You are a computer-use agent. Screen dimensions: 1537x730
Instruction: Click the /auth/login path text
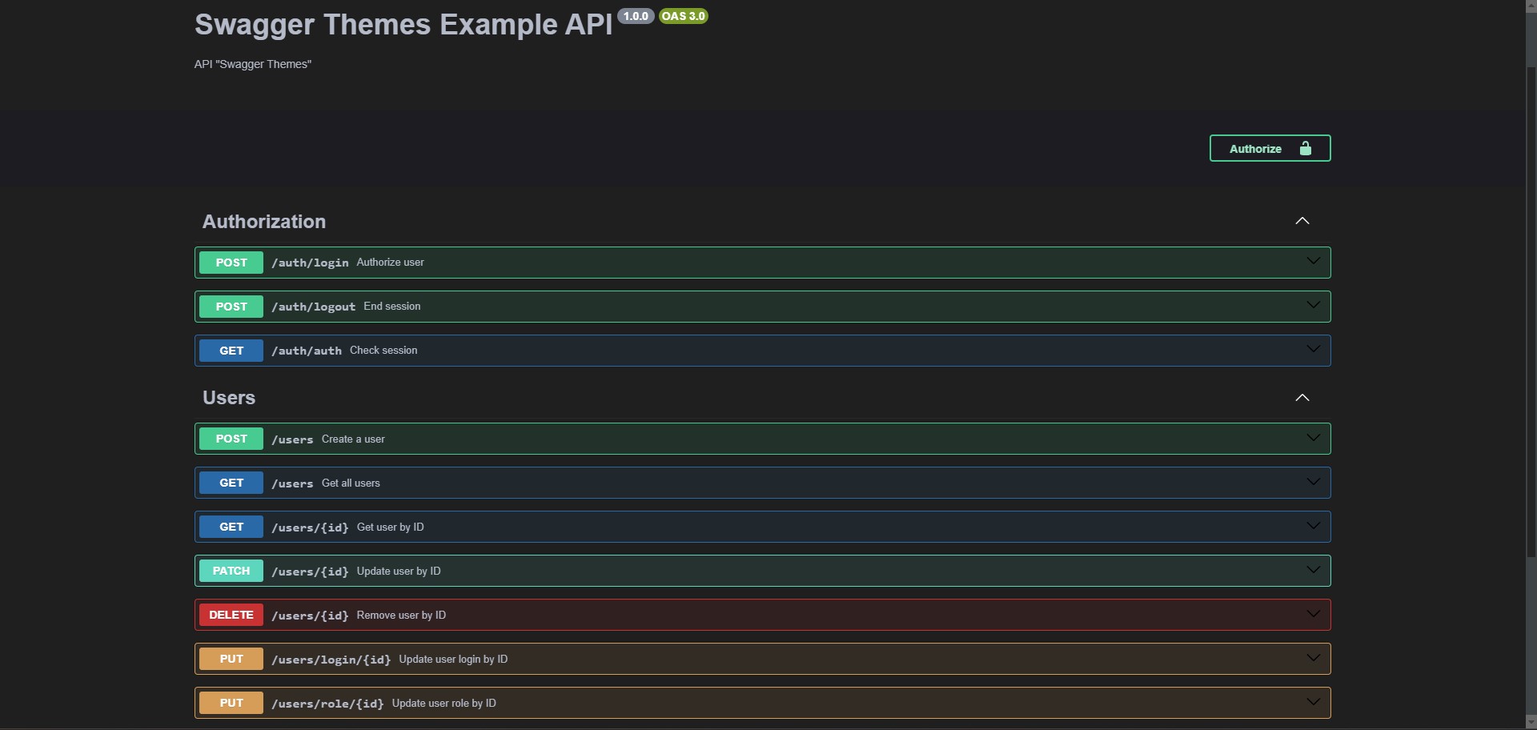(x=310, y=263)
